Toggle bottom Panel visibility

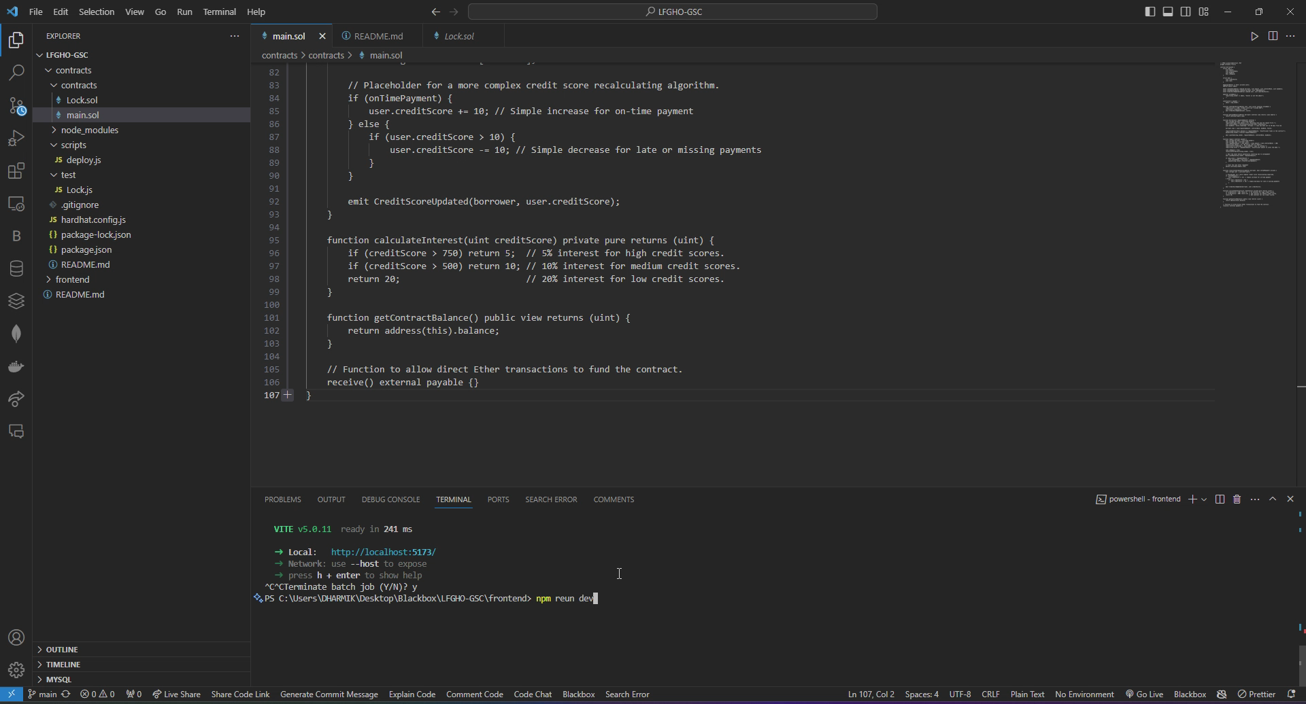pos(1167,12)
